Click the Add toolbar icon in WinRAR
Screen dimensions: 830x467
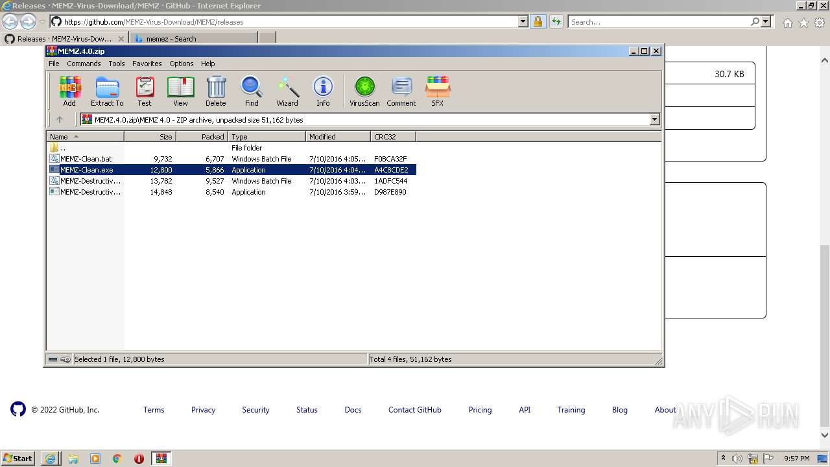[x=69, y=91]
